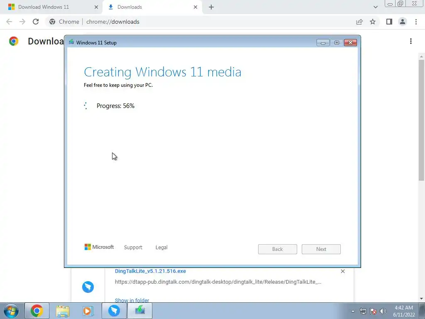Viewport: 425px width, 319px height.
Task: Select the Downloads tab in Chrome
Action: (152, 7)
